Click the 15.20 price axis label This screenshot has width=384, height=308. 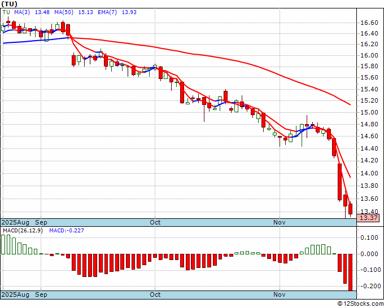[x=369, y=101]
